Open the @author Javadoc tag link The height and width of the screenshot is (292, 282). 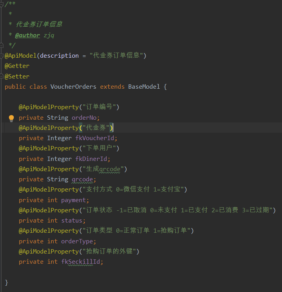click(27, 35)
